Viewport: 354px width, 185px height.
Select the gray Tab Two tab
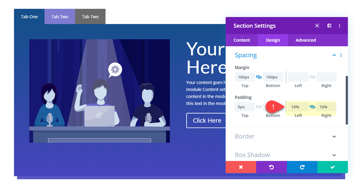tap(90, 16)
